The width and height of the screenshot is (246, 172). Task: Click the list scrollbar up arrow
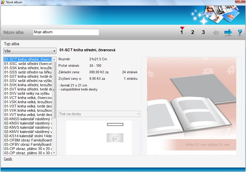[54, 59]
